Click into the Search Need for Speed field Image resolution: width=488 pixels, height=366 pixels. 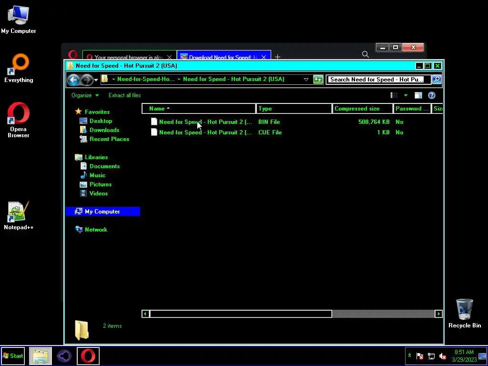pyautogui.click(x=378, y=80)
